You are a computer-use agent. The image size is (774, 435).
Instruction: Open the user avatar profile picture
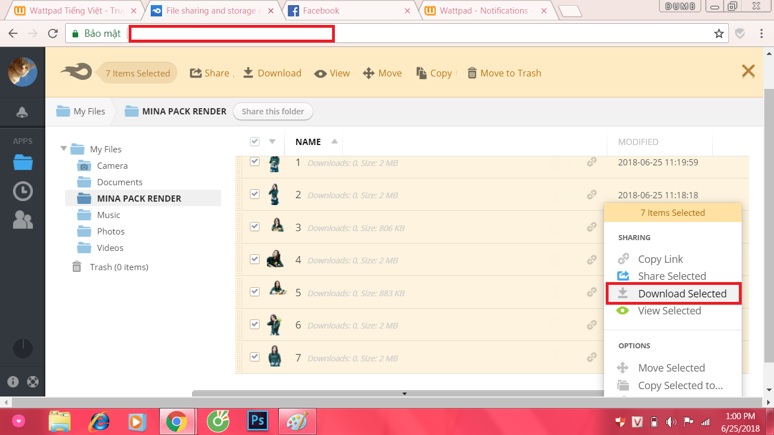pyautogui.click(x=23, y=72)
